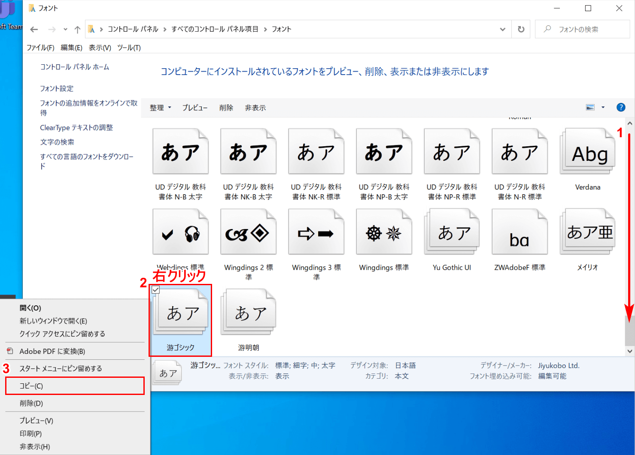Choose 非表示(H) in the context menu

click(75, 446)
